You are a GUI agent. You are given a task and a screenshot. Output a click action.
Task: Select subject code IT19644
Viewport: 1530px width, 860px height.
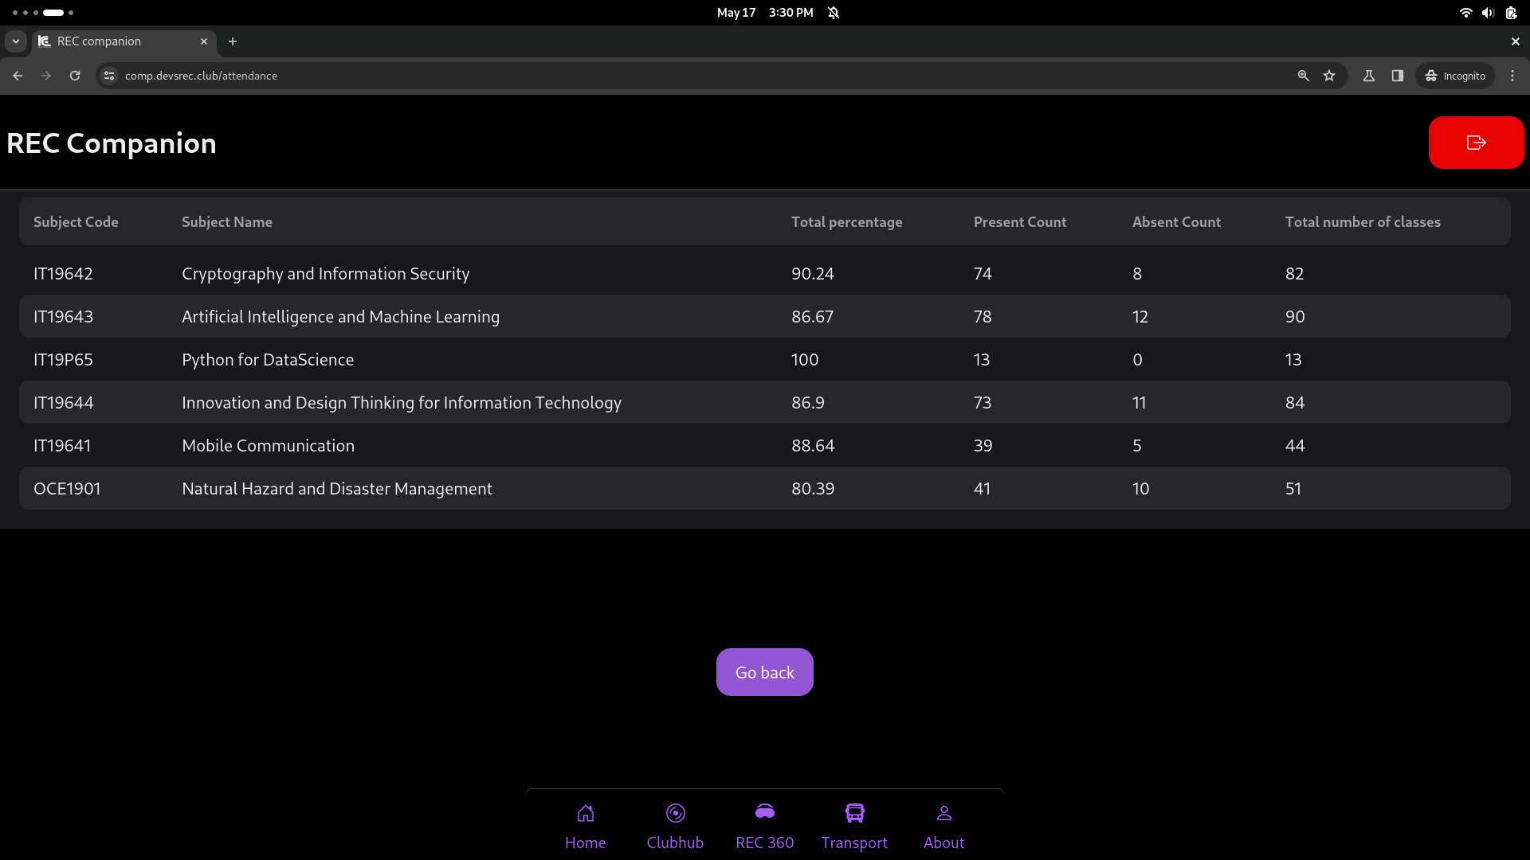[x=63, y=403]
